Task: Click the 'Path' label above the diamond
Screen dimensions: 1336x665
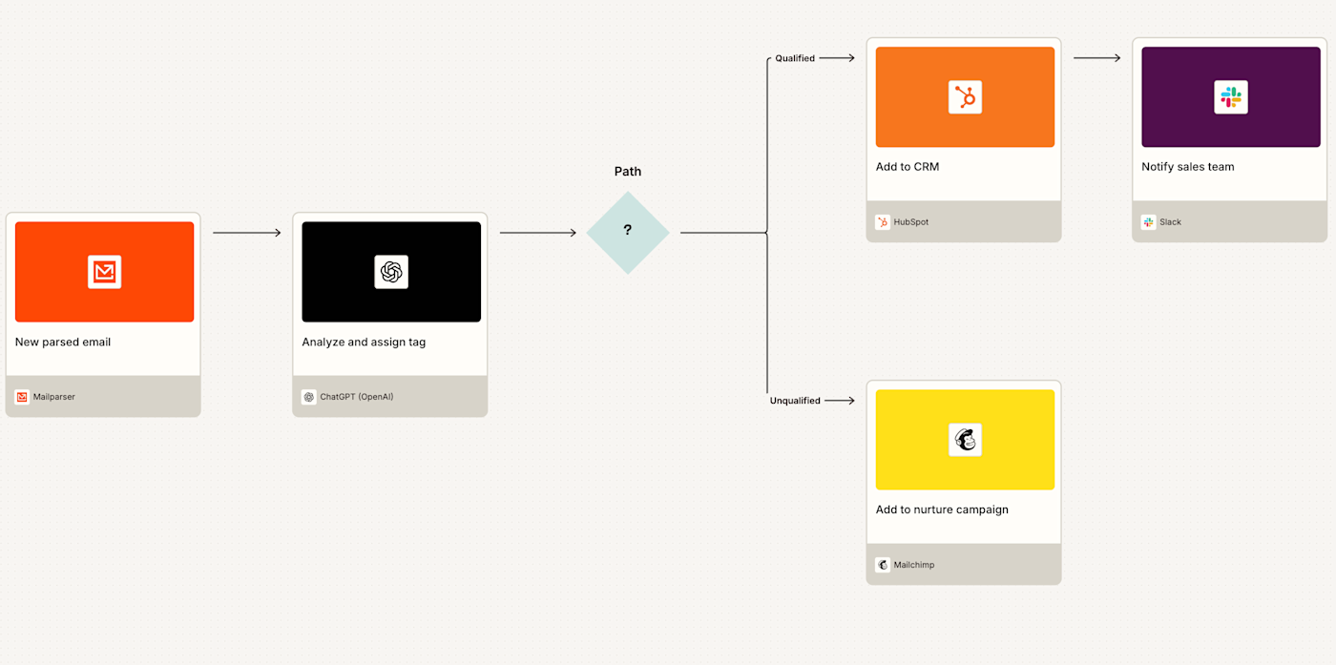Action: pos(628,172)
